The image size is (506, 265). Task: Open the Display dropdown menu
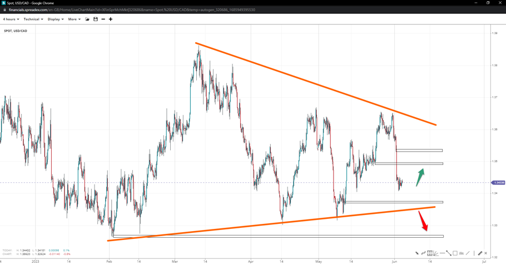point(55,19)
